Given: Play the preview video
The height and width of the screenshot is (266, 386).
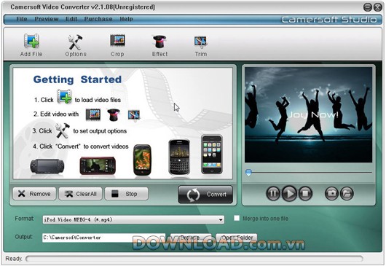Looking at the screenshot, I should [x=289, y=193].
